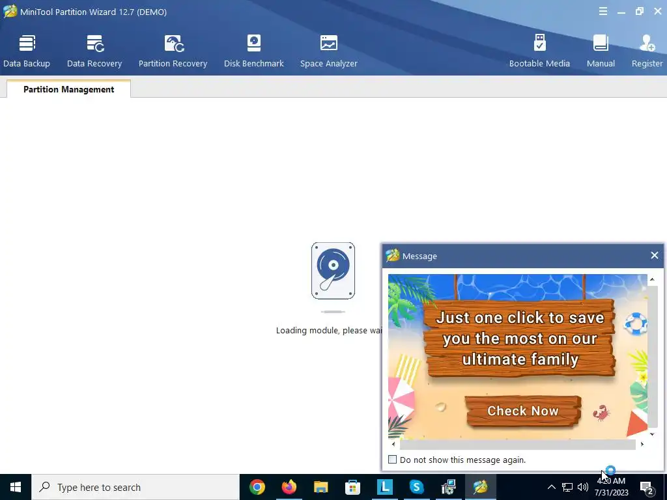The width and height of the screenshot is (667, 500).
Task: Click the Message ad scroll down arrow
Action: pyautogui.click(x=652, y=434)
